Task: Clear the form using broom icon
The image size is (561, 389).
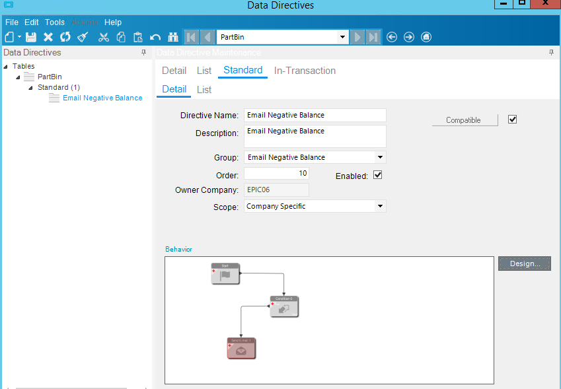Action: pyautogui.click(x=83, y=37)
